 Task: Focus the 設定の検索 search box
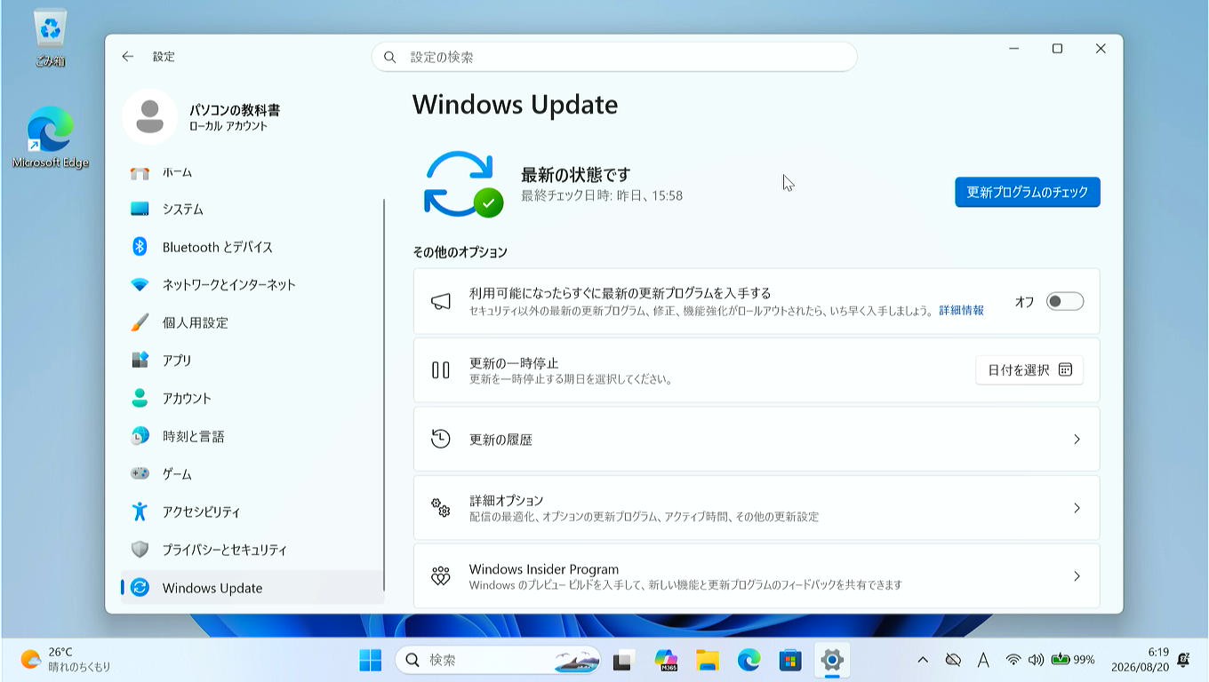[614, 57]
